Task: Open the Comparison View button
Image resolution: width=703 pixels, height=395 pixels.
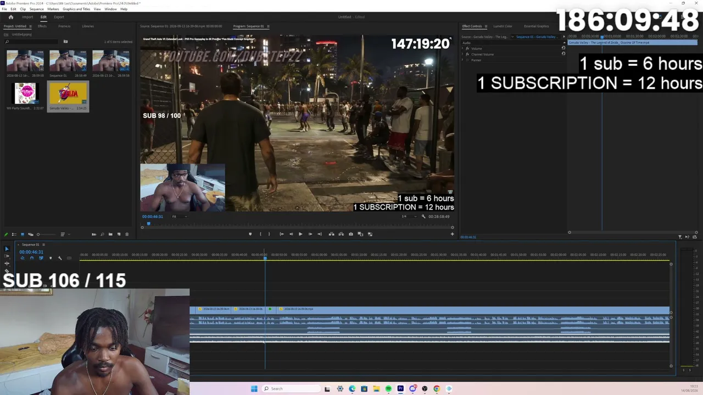Action: click(x=360, y=234)
